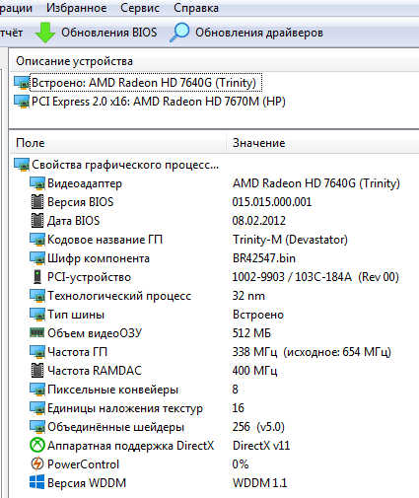Viewport: 419px width, 498px height.
Task: Click the green BIOS update arrow icon
Action: 45,33
